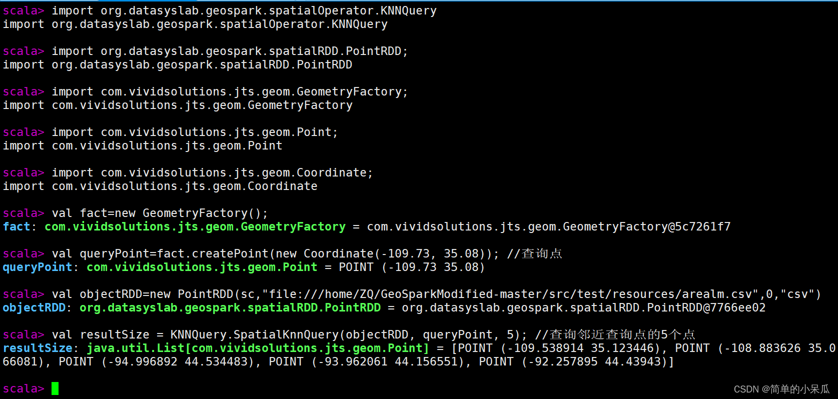Click 'import com.vividsolutions.jts.geom.Coordinate;' command
838x399 pixels.
pos(212,172)
